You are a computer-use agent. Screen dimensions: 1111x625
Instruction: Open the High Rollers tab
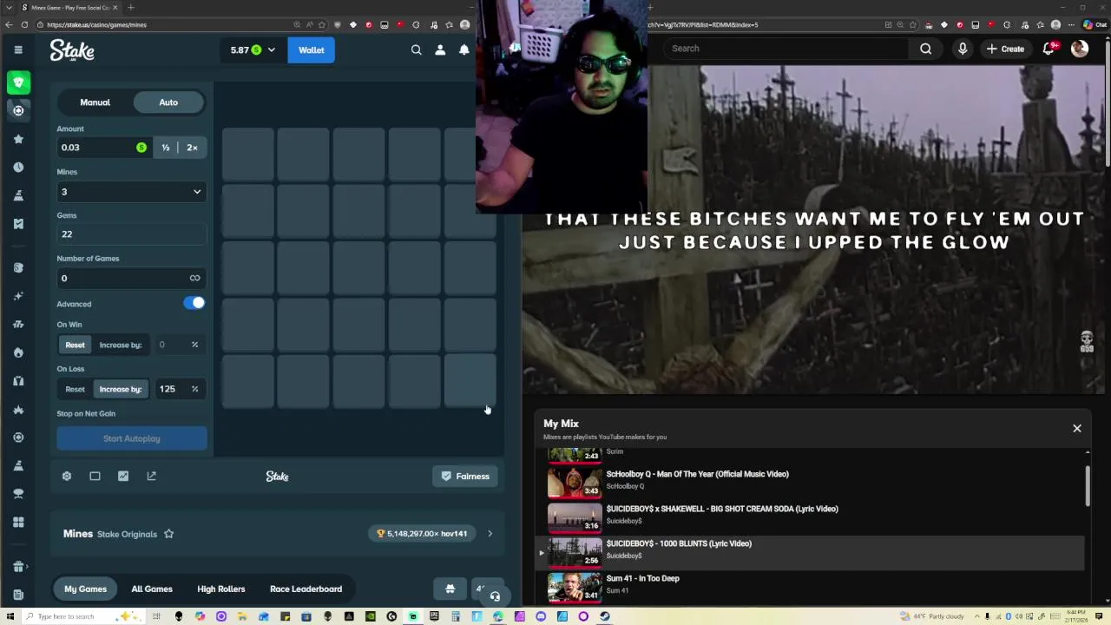pos(221,589)
